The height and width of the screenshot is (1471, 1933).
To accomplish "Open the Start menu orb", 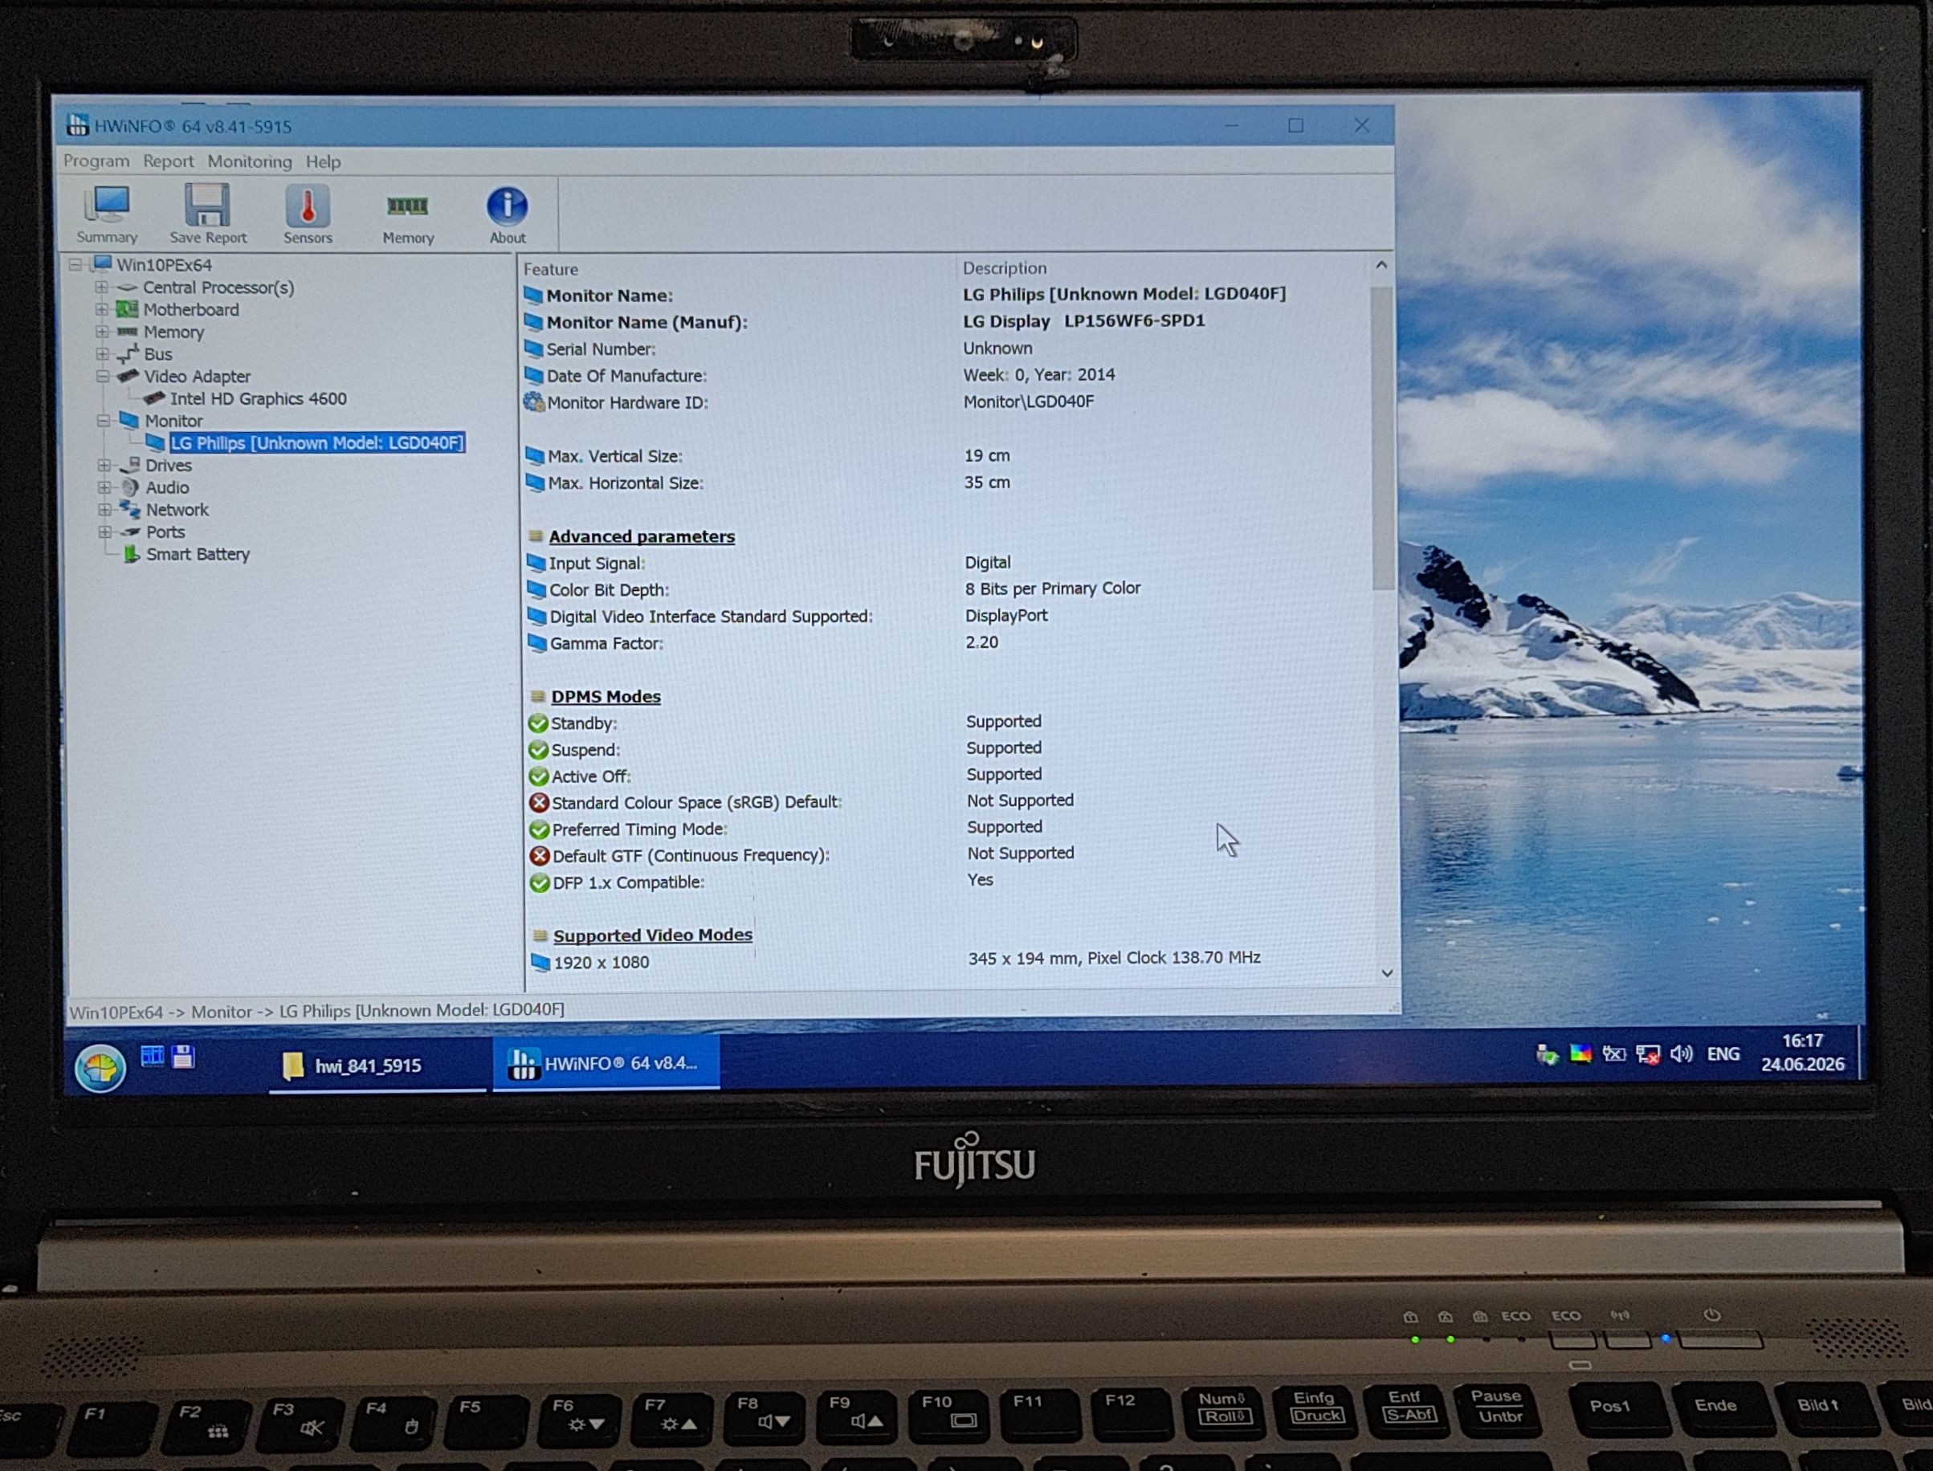I will [x=100, y=1067].
